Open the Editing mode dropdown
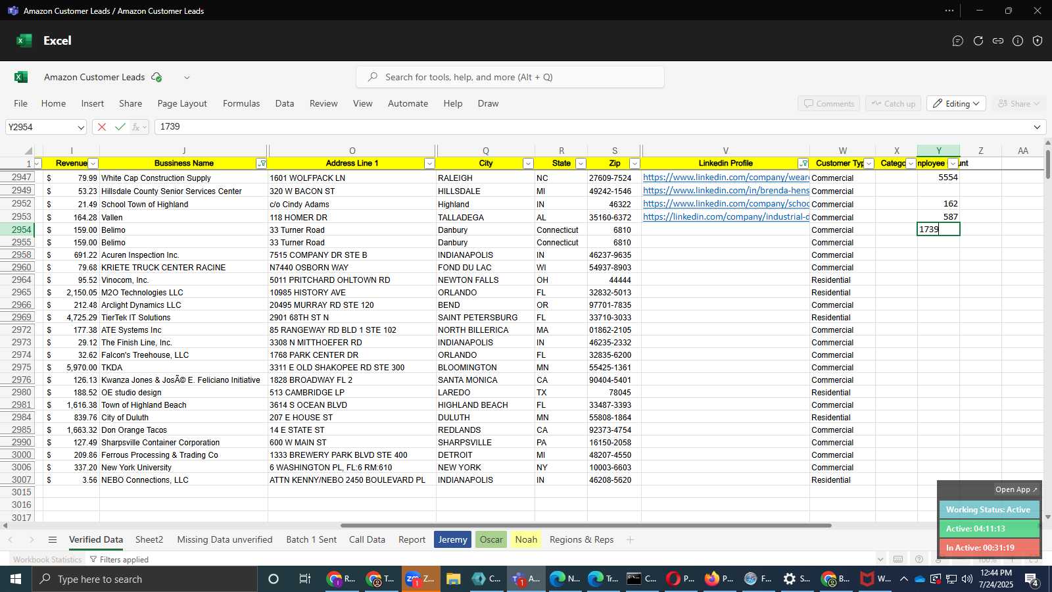 pos(956,104)
